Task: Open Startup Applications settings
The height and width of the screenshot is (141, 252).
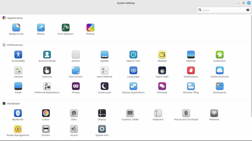Action: click(x=133, y=86)
